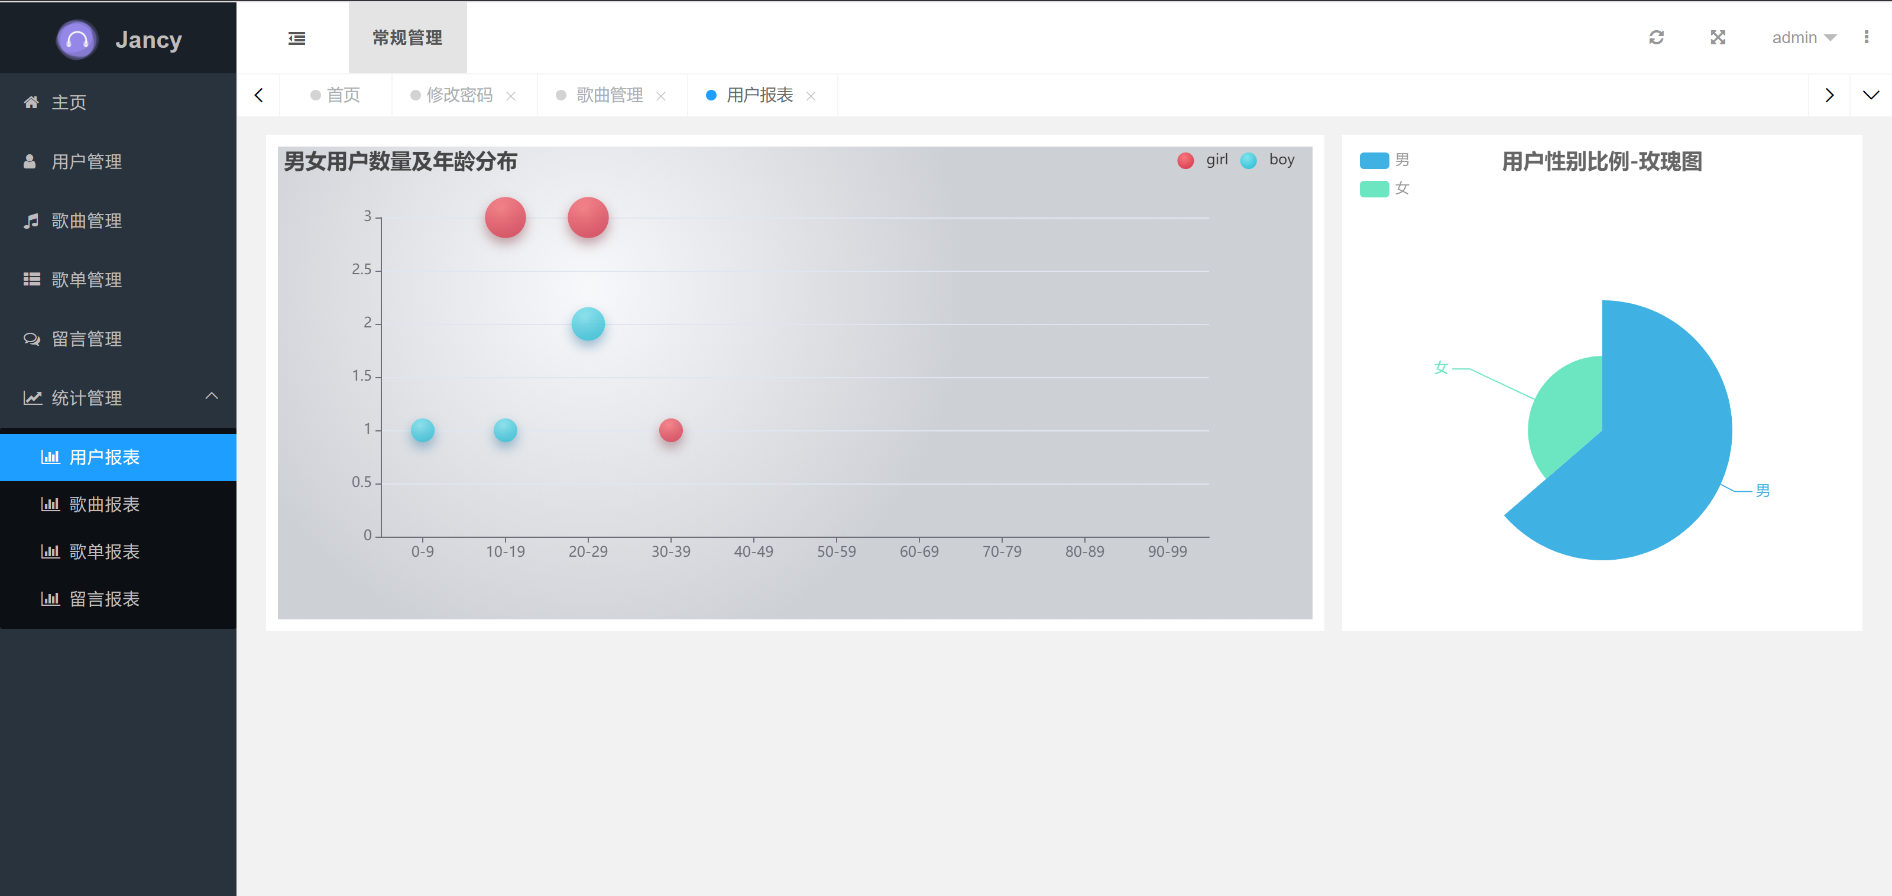
Task: Go to 用户管理 in sidebar
Action: (x=86, y=161)
